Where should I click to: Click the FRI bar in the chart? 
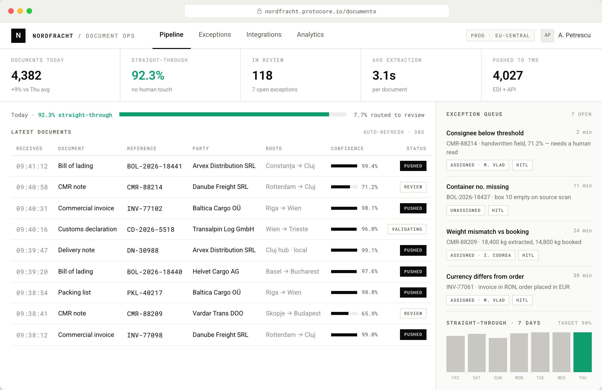click(x=455, y=354)
